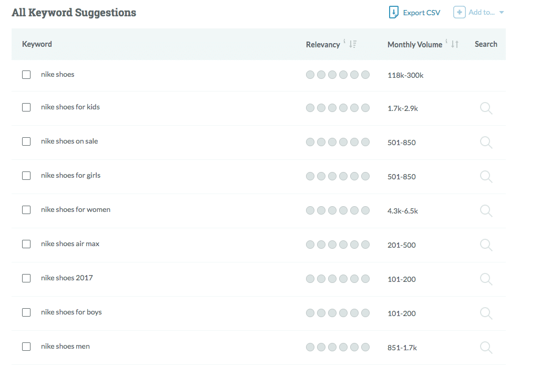The image size is (540, 365).
Task: Search icon for nike shoes for kids
Action: click(486, 108)
